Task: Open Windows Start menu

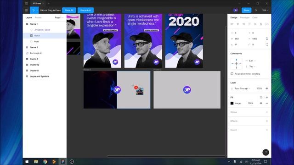Action: coord(27,162)
